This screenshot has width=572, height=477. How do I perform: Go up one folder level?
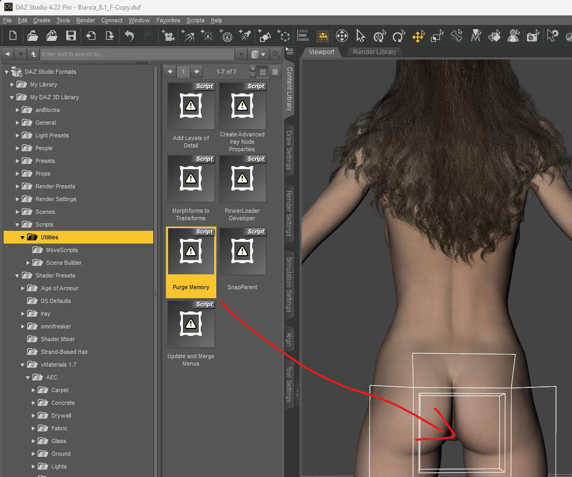point(33,54)
